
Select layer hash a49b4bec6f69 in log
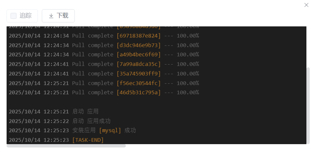tap(138, 54)
